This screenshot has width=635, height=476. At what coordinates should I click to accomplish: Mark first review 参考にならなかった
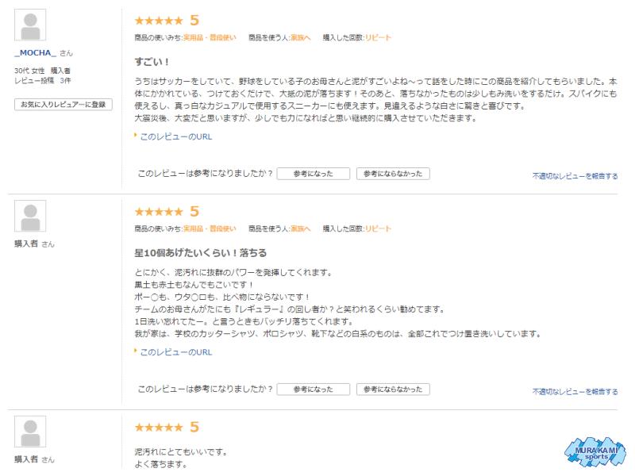(x=393, y=173)
